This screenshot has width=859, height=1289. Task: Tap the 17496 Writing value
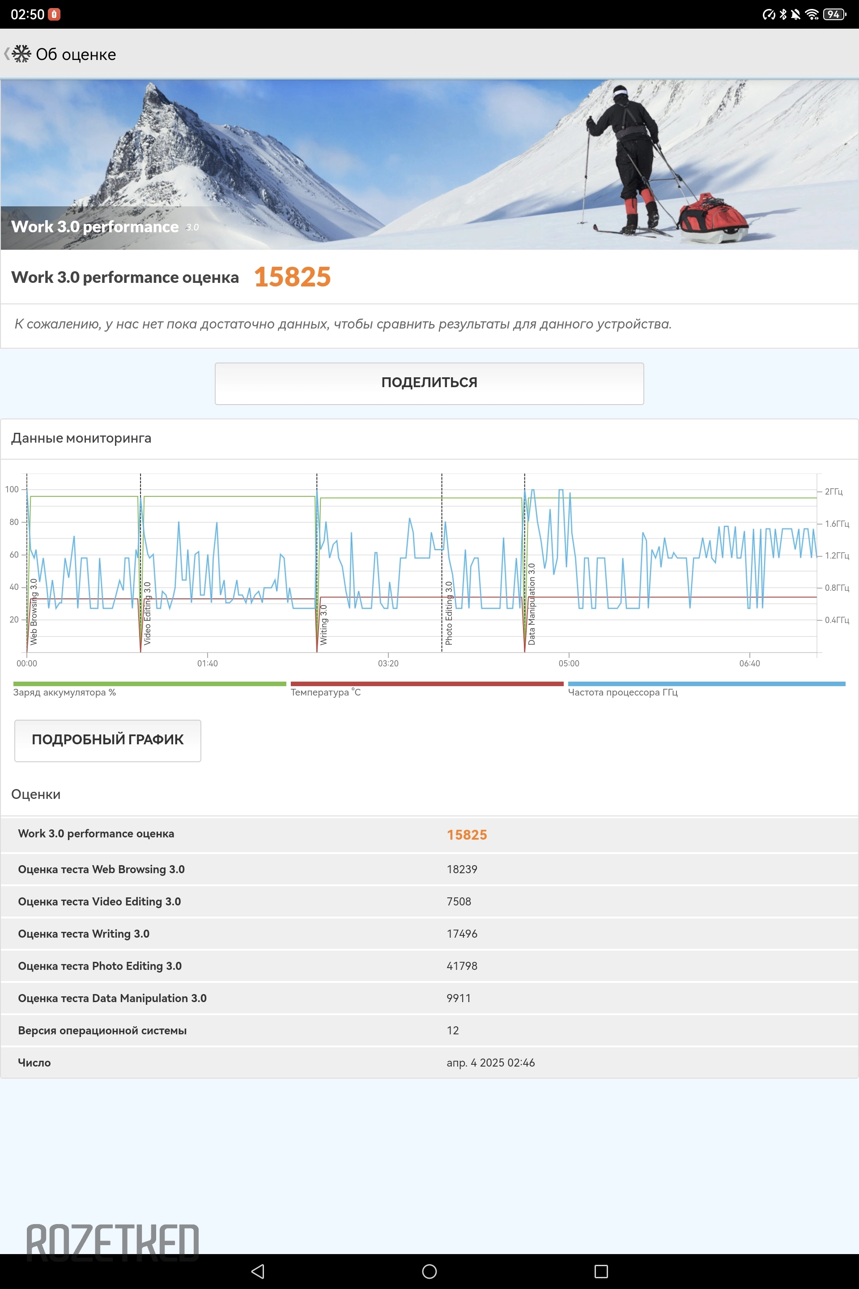(x=462, y=934)
